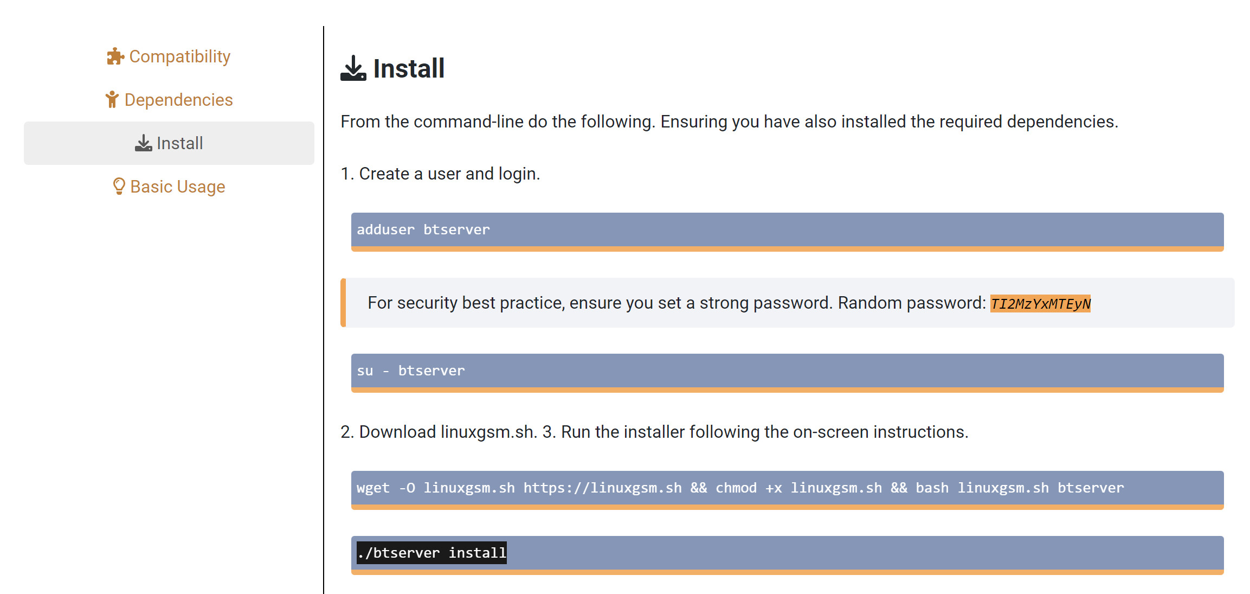
Task: Click the wget linuxgsm.sh command block
Action: click(x=787, y=490)
